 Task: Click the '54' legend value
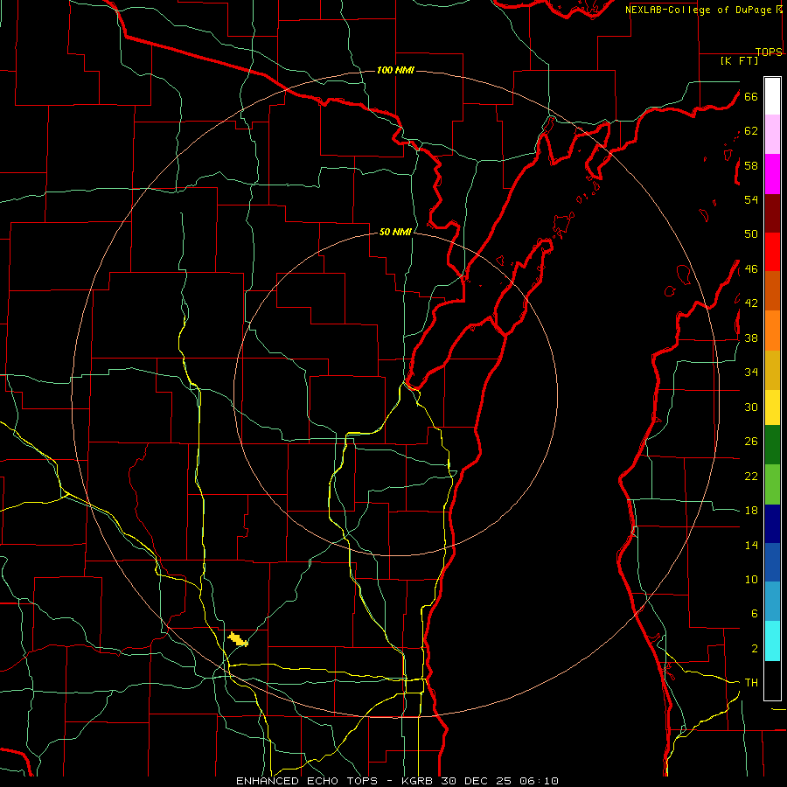751,199
